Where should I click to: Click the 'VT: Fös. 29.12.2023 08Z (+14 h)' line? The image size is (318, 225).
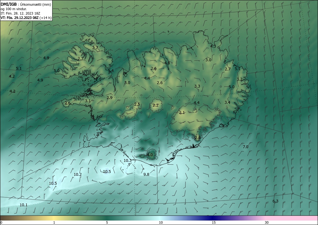coord(26,18)
